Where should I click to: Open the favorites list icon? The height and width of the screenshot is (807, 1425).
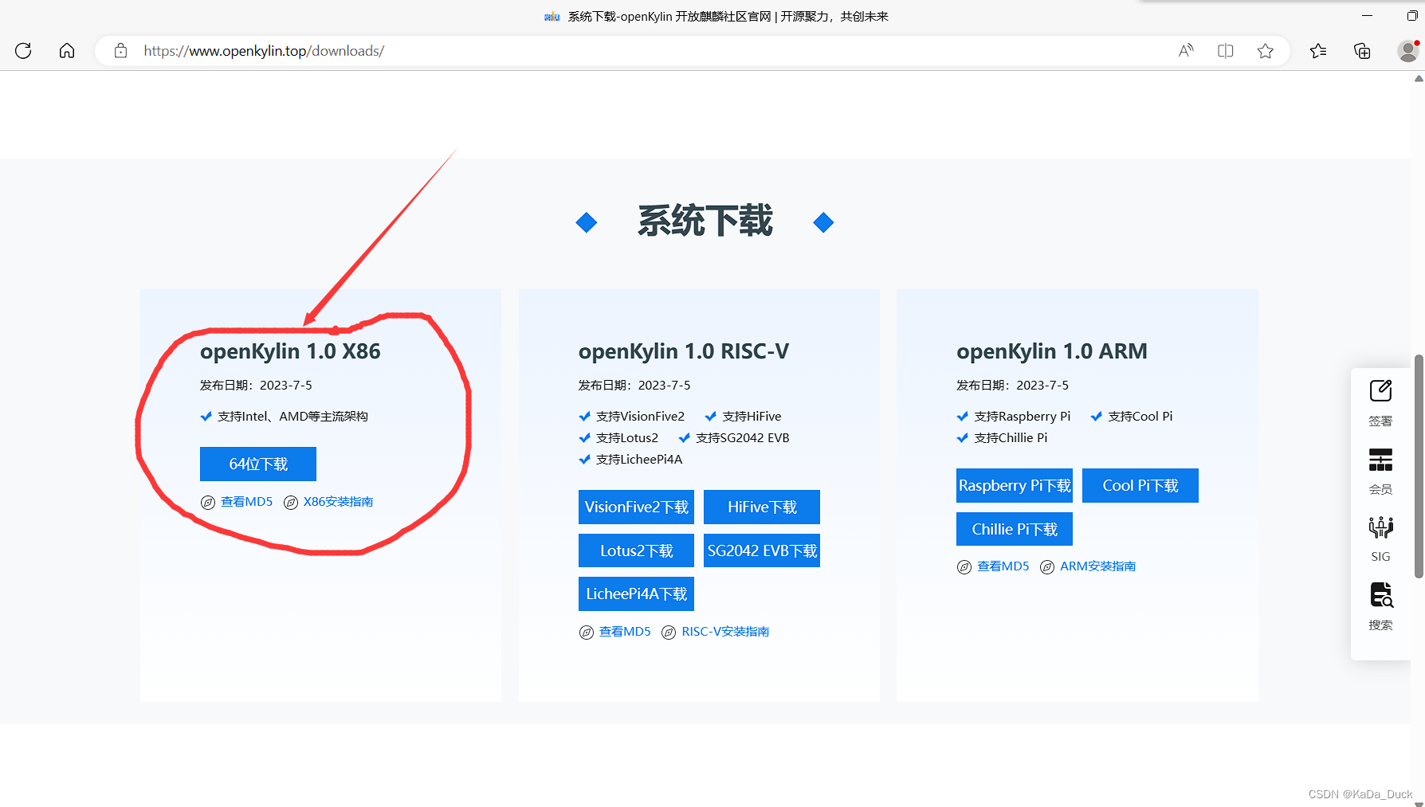[1318, 51]
